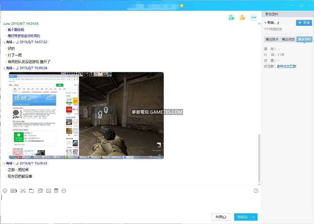The width and height of the screenshot is (314, 224).
Task: Click the 1个共同好友 text
Action: 273,29
